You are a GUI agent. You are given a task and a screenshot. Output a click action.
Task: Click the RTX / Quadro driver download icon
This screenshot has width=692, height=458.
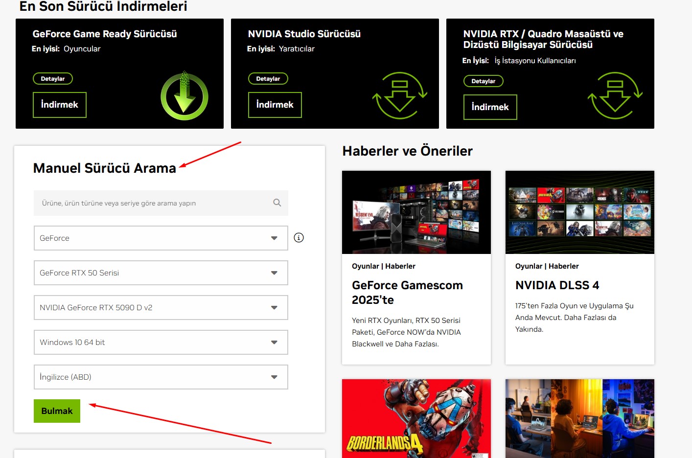pos(615,96)
